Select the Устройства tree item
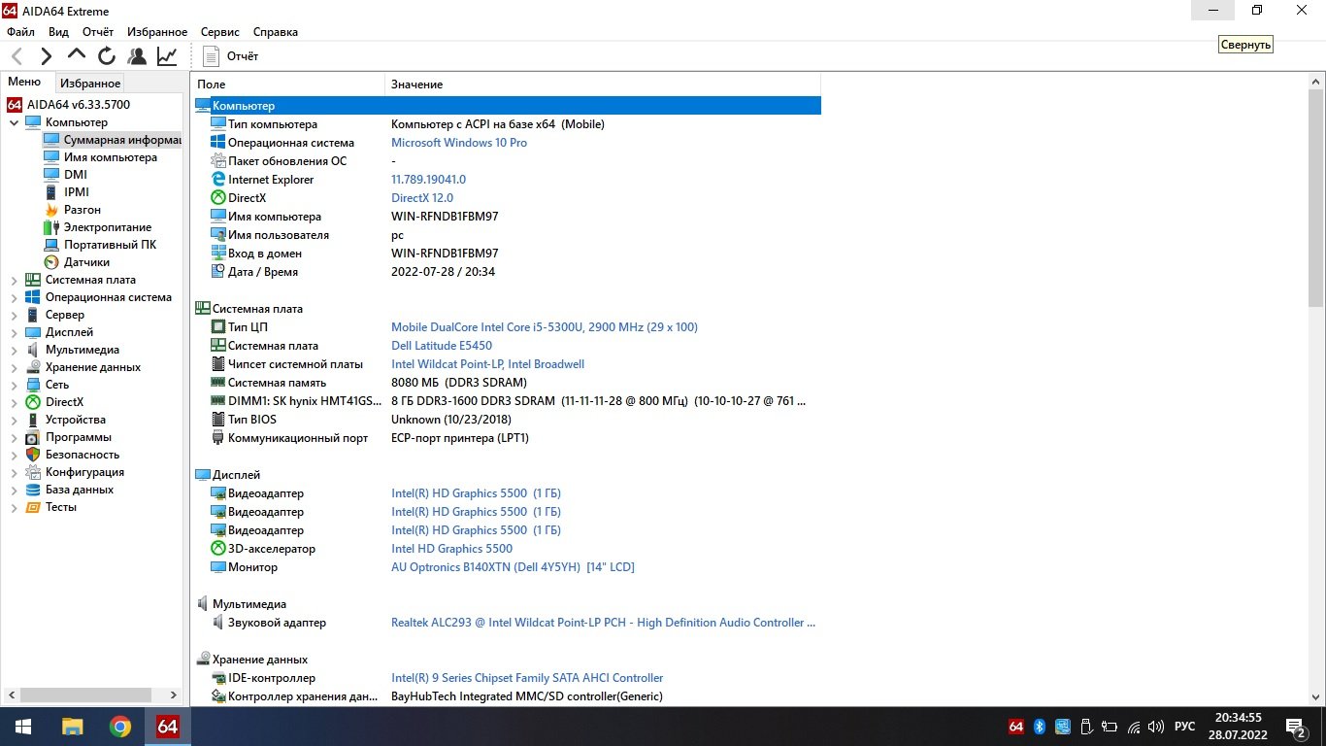Screen dimensions: 1326x746 75,420
